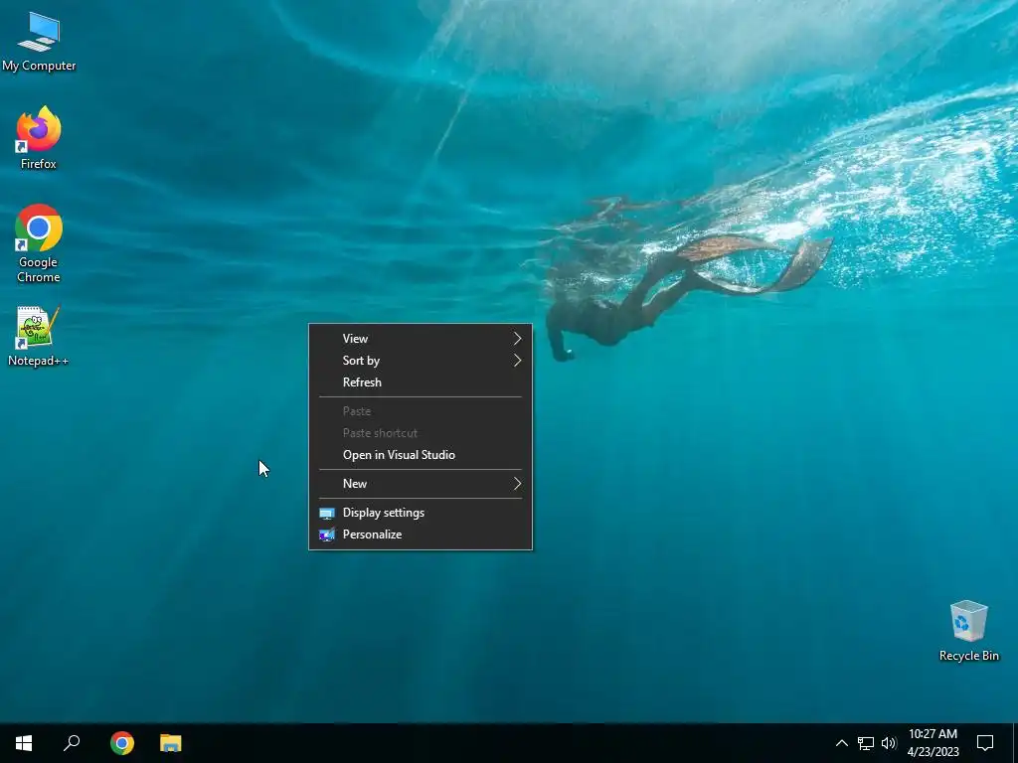This screenshot has height=763, width=1018.
Task: Show hidden system tray icons
Action: tap(841, 743)
